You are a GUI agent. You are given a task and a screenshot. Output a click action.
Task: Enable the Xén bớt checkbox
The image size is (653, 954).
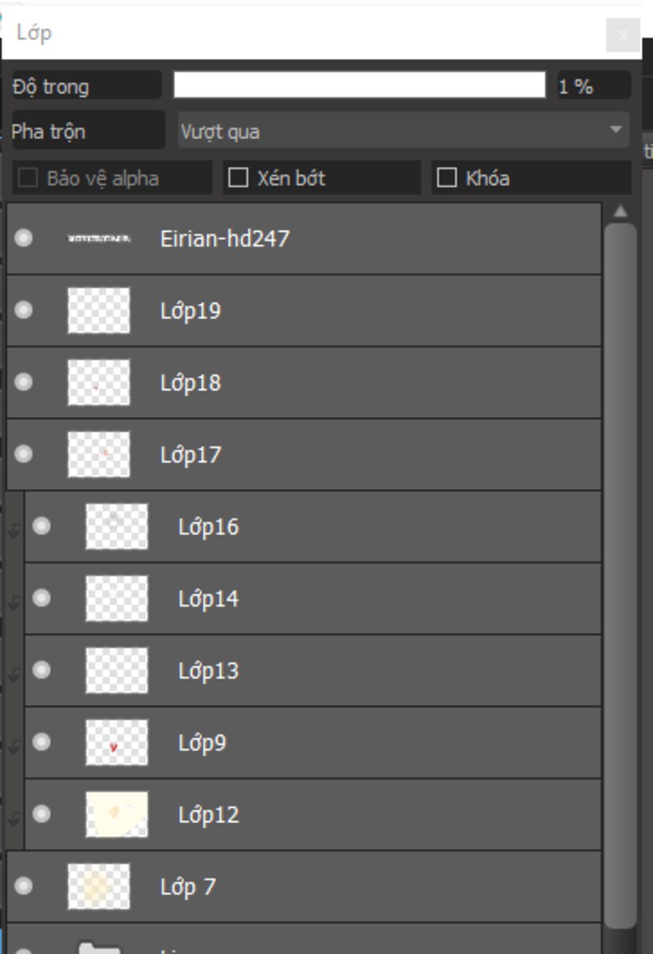[238, 177]
